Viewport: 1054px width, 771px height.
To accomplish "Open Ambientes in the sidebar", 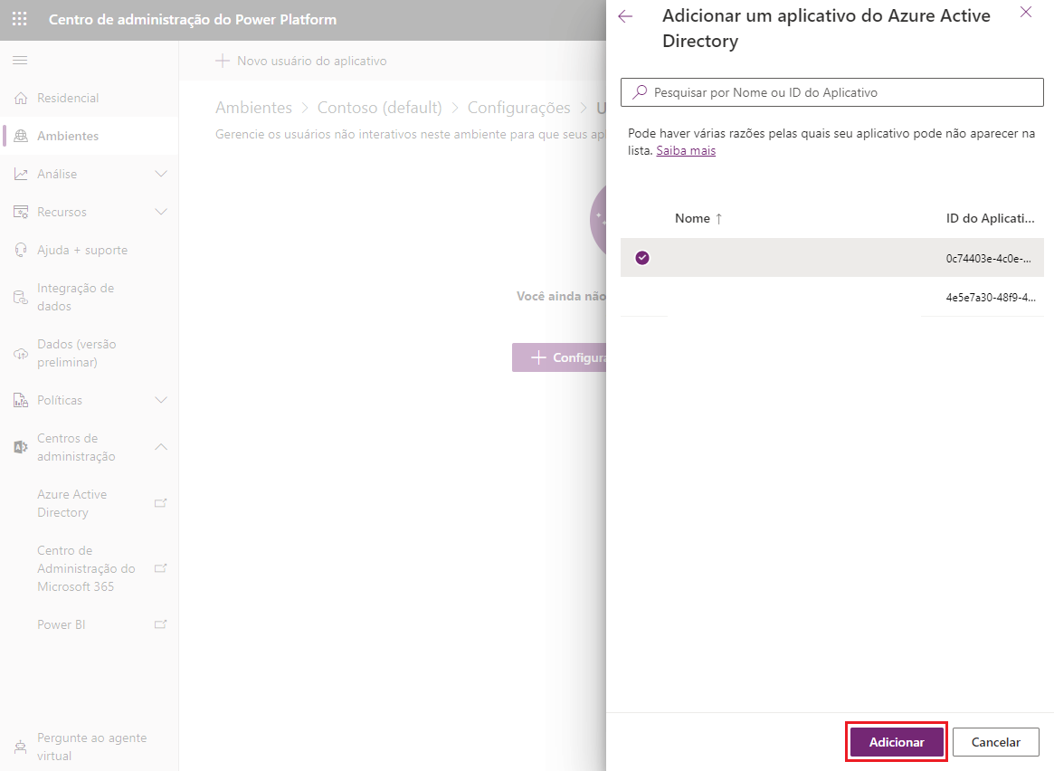I will tap(90, 136).
